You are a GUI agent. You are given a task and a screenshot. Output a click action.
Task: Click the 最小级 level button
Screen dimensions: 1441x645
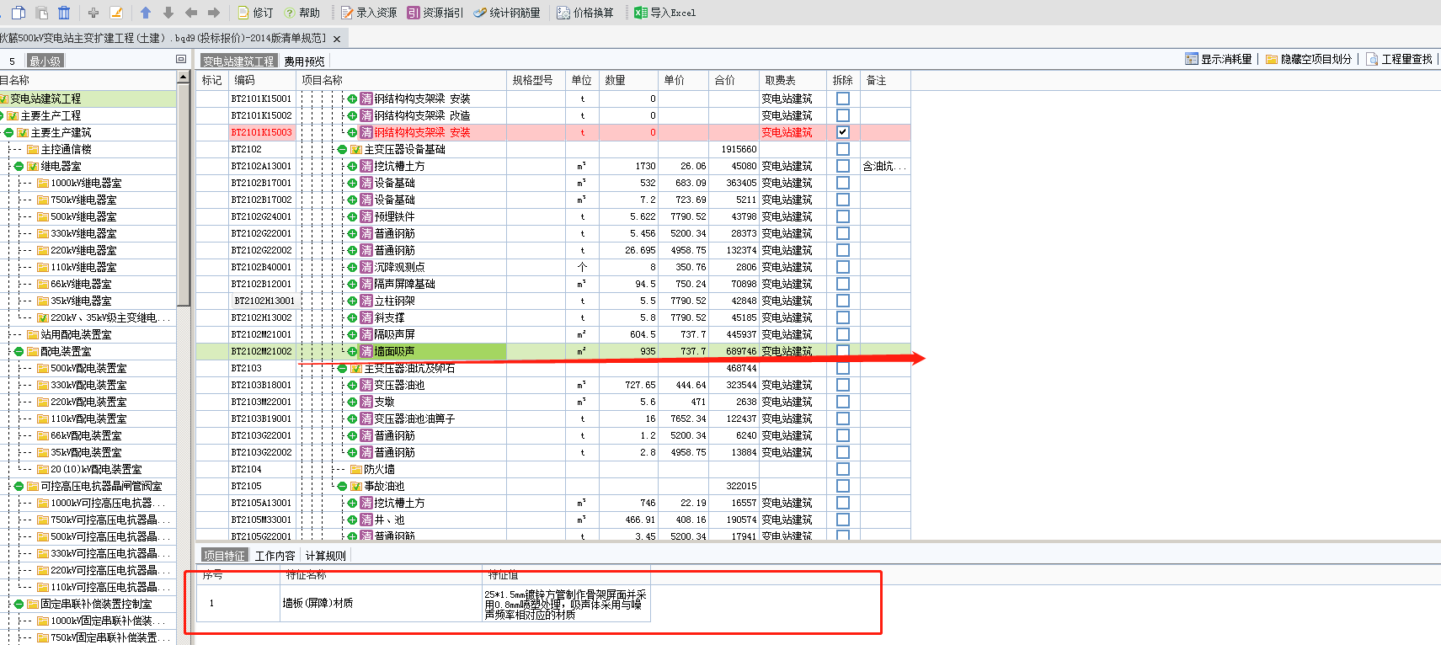click(45, 61)
